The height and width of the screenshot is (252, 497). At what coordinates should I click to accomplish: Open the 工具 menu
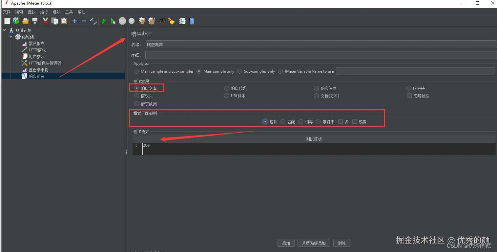click(x=69, y=12)
